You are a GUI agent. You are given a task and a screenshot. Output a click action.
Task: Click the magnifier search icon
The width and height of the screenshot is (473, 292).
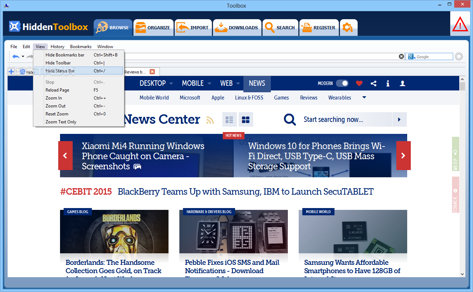pos(290,119)
